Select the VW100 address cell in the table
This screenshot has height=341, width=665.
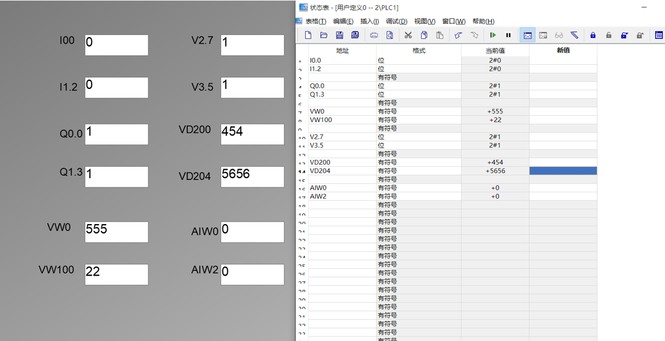point(343,120)
